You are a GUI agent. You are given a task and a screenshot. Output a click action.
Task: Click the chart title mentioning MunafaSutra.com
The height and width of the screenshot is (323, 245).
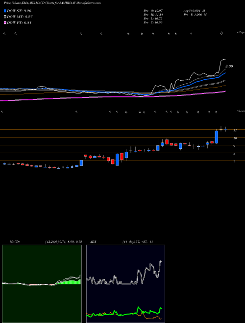click(x=52, y=3)
